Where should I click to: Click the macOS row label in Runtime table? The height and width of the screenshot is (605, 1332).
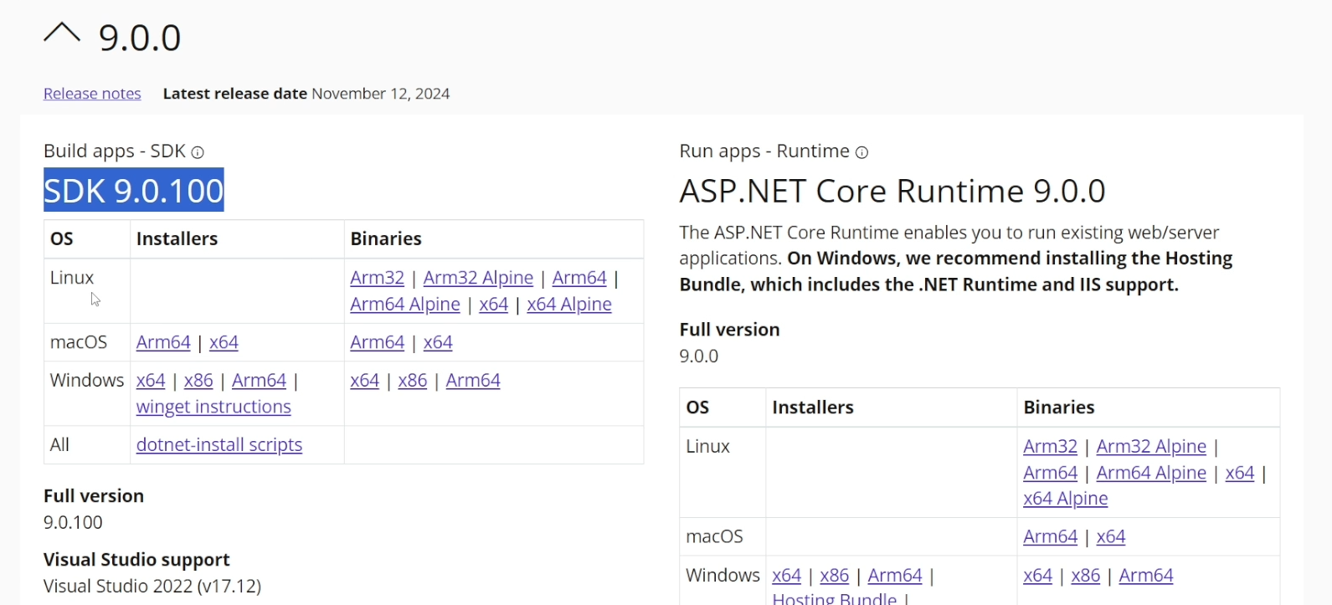tap(714, 537)
